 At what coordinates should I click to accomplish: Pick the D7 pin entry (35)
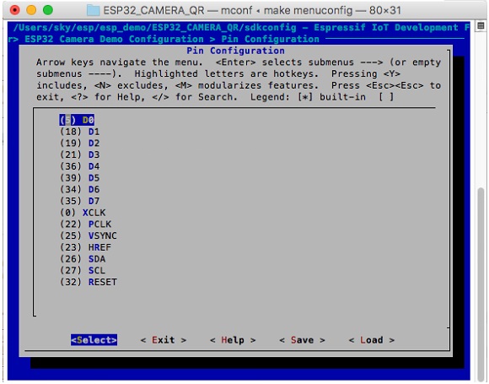(x=79, y=201)
